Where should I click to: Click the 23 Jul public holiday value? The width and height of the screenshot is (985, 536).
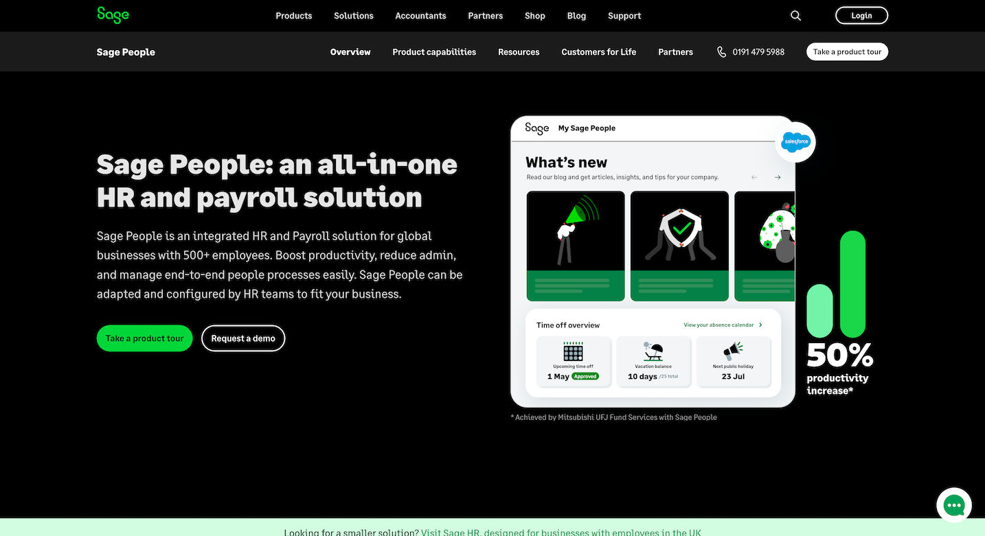point(733,377)
